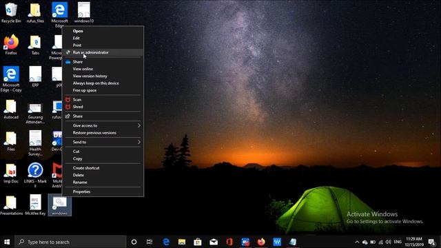The height and width of the screenshot is (248, 441).
Task: Open Task View from the taskbar
Action: click(150, 242)
